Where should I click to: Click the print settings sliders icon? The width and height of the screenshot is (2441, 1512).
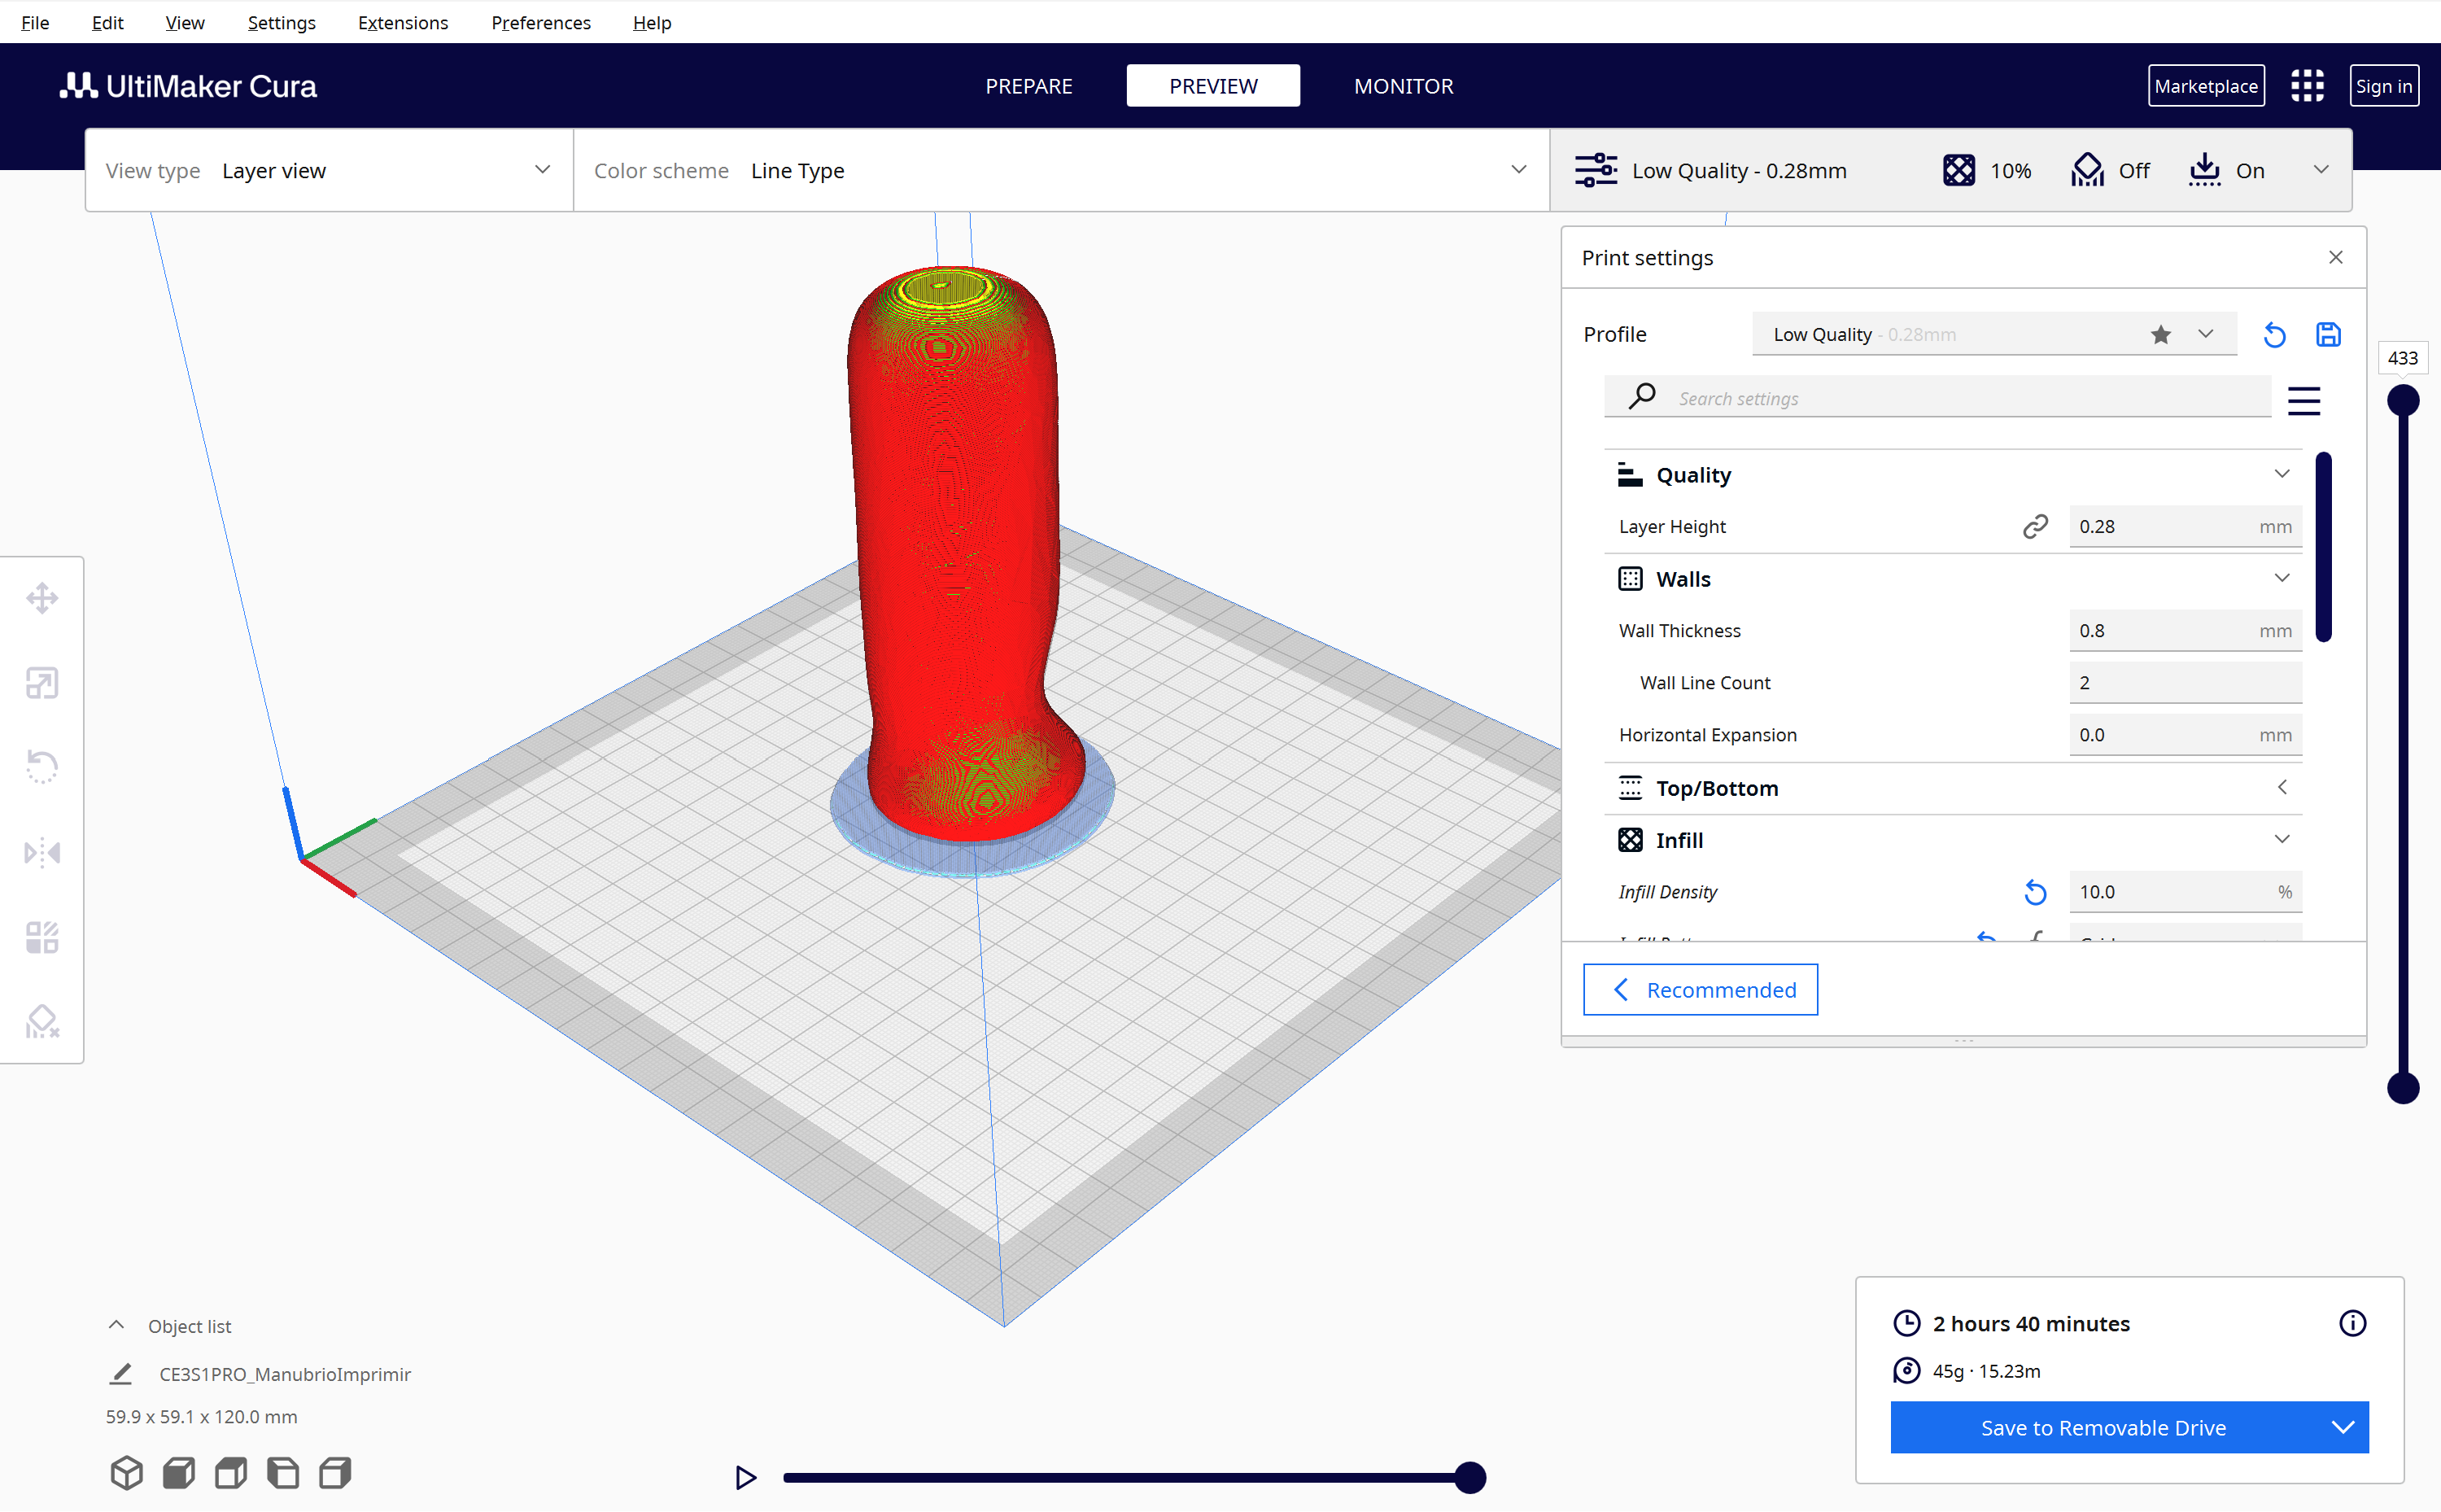click(1596, 170)
